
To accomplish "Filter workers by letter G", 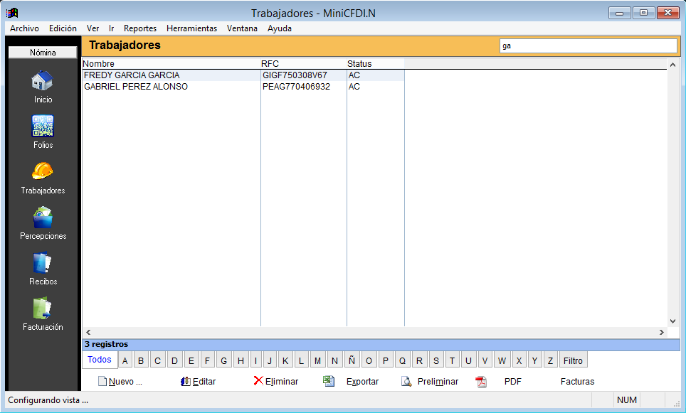I will coord(224,360).
